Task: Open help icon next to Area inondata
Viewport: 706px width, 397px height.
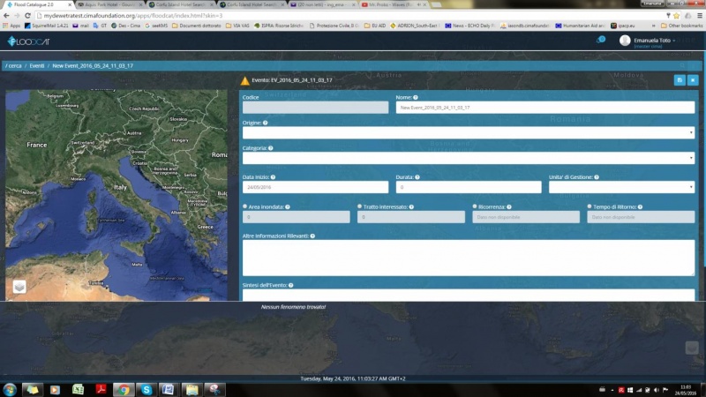Action: (x=288, y=207)
